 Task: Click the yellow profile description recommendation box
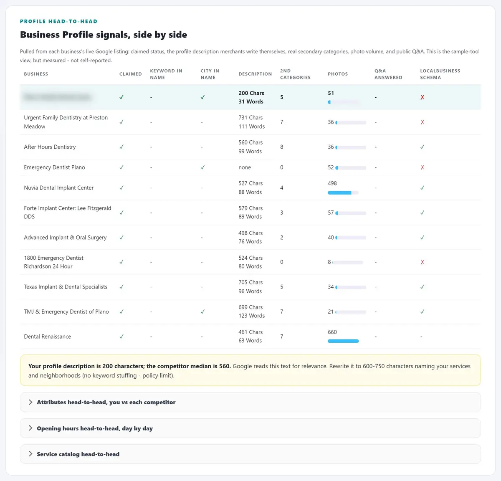point(250,370)
